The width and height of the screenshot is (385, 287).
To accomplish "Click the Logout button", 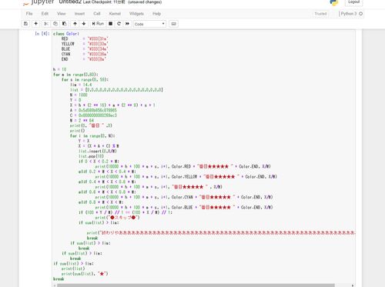I will point(353,2).
